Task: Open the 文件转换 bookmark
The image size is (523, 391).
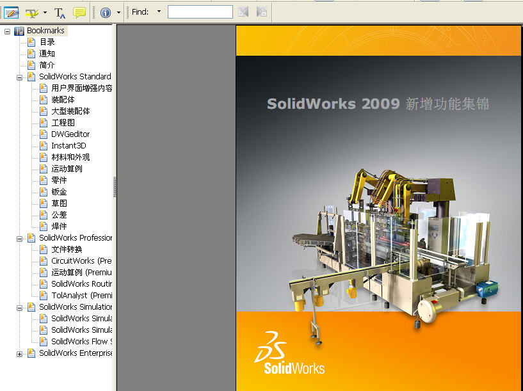Action: point(67,250)
